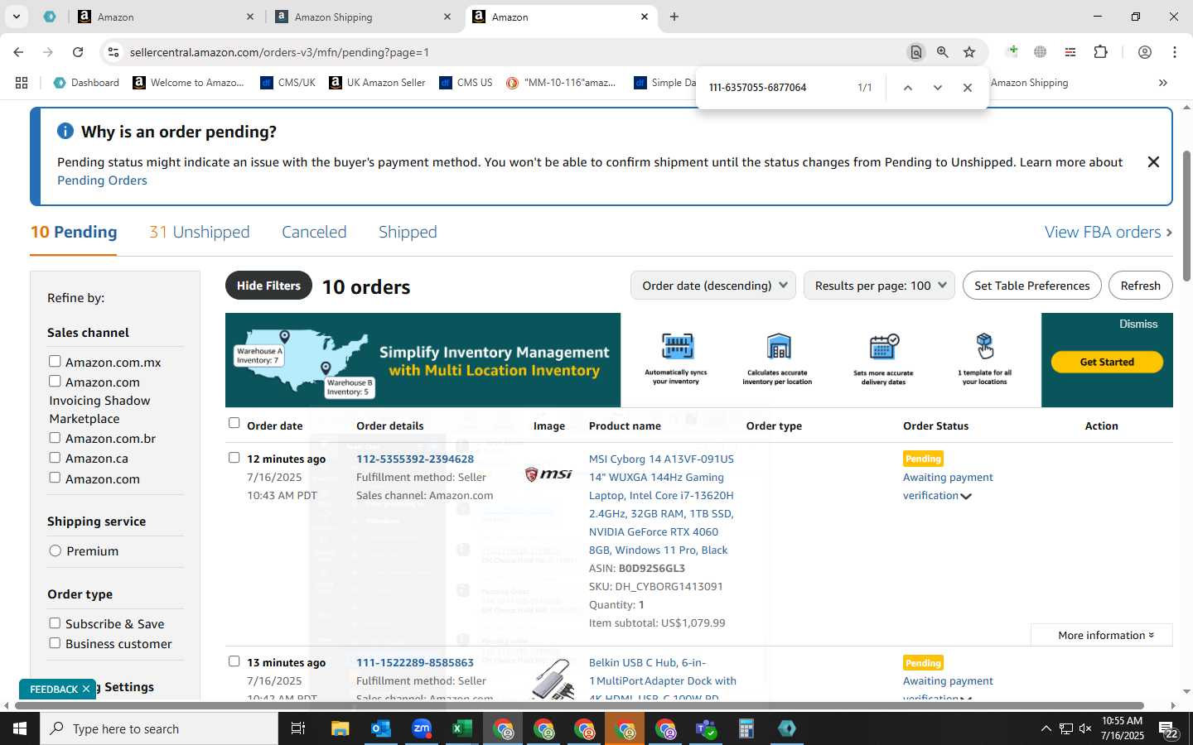Click Get Started on inventory banner
This screenshot has height=745, width=1193.
click(1107, 362)
